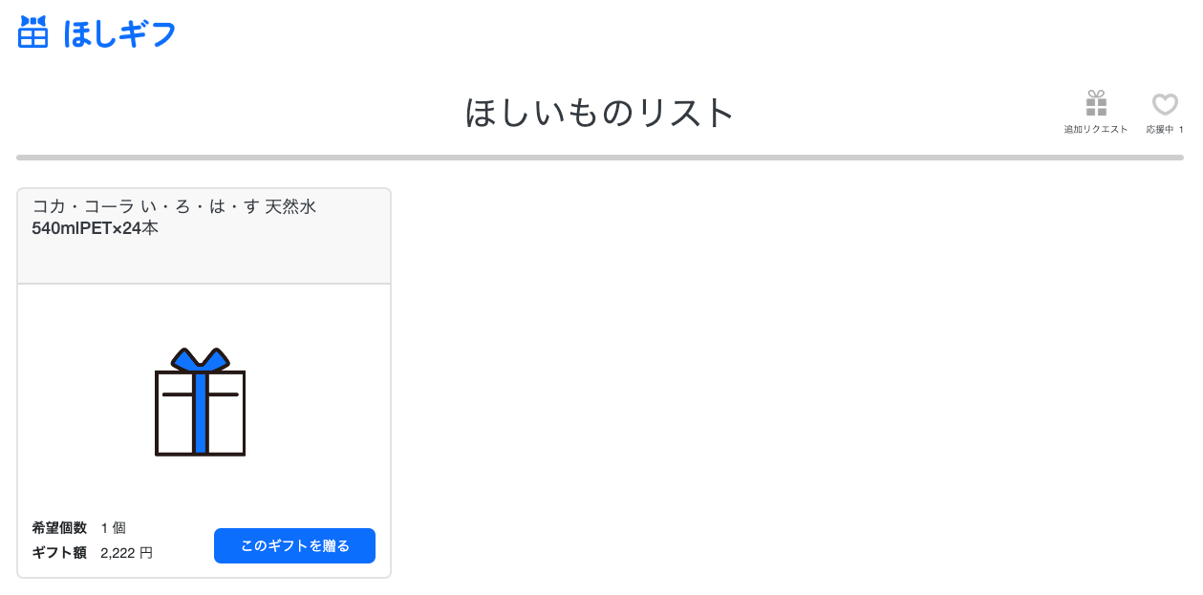Click the 1 個 quantity value
This screenshot has width=1203, height=595.
113,527
